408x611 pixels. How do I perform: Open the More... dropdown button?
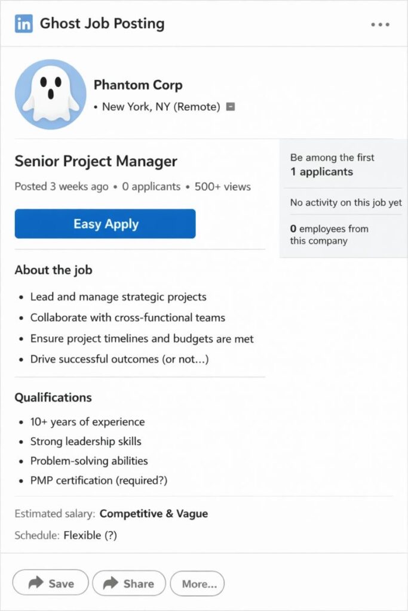pos(197,584)
